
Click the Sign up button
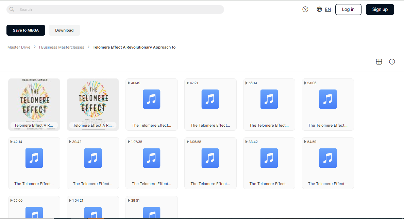380,10
